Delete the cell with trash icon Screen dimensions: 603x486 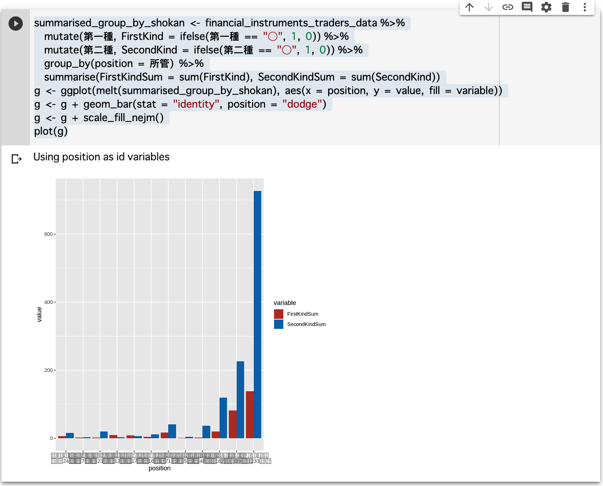point(566,7)
